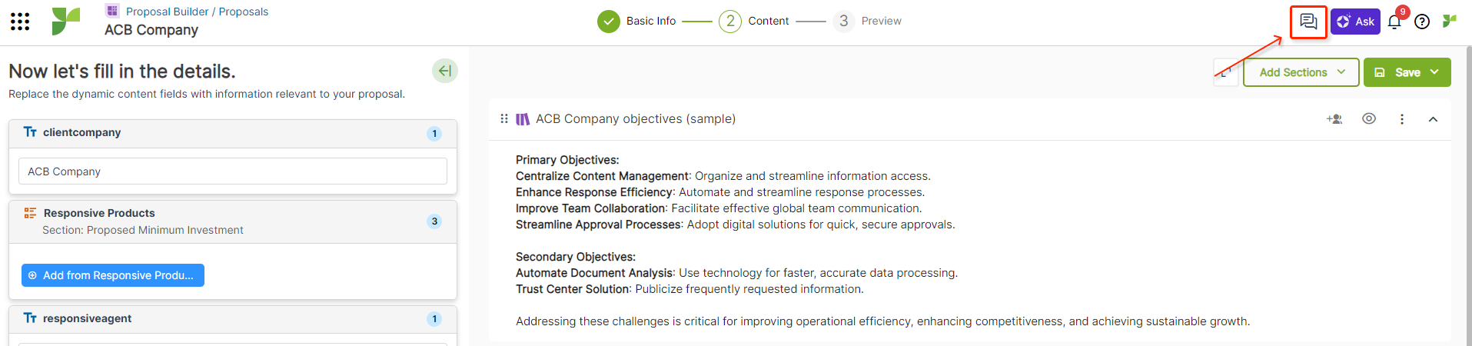Click the clientcompany text field
The height and width of the screenshot is (346, 1472).
(x=233, y=171)
